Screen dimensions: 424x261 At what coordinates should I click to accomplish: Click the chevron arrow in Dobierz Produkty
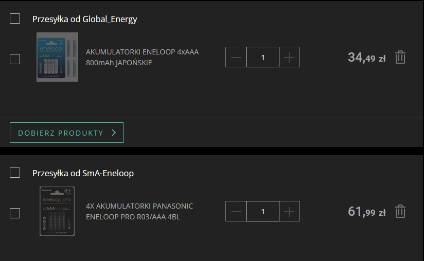[114, 133]
